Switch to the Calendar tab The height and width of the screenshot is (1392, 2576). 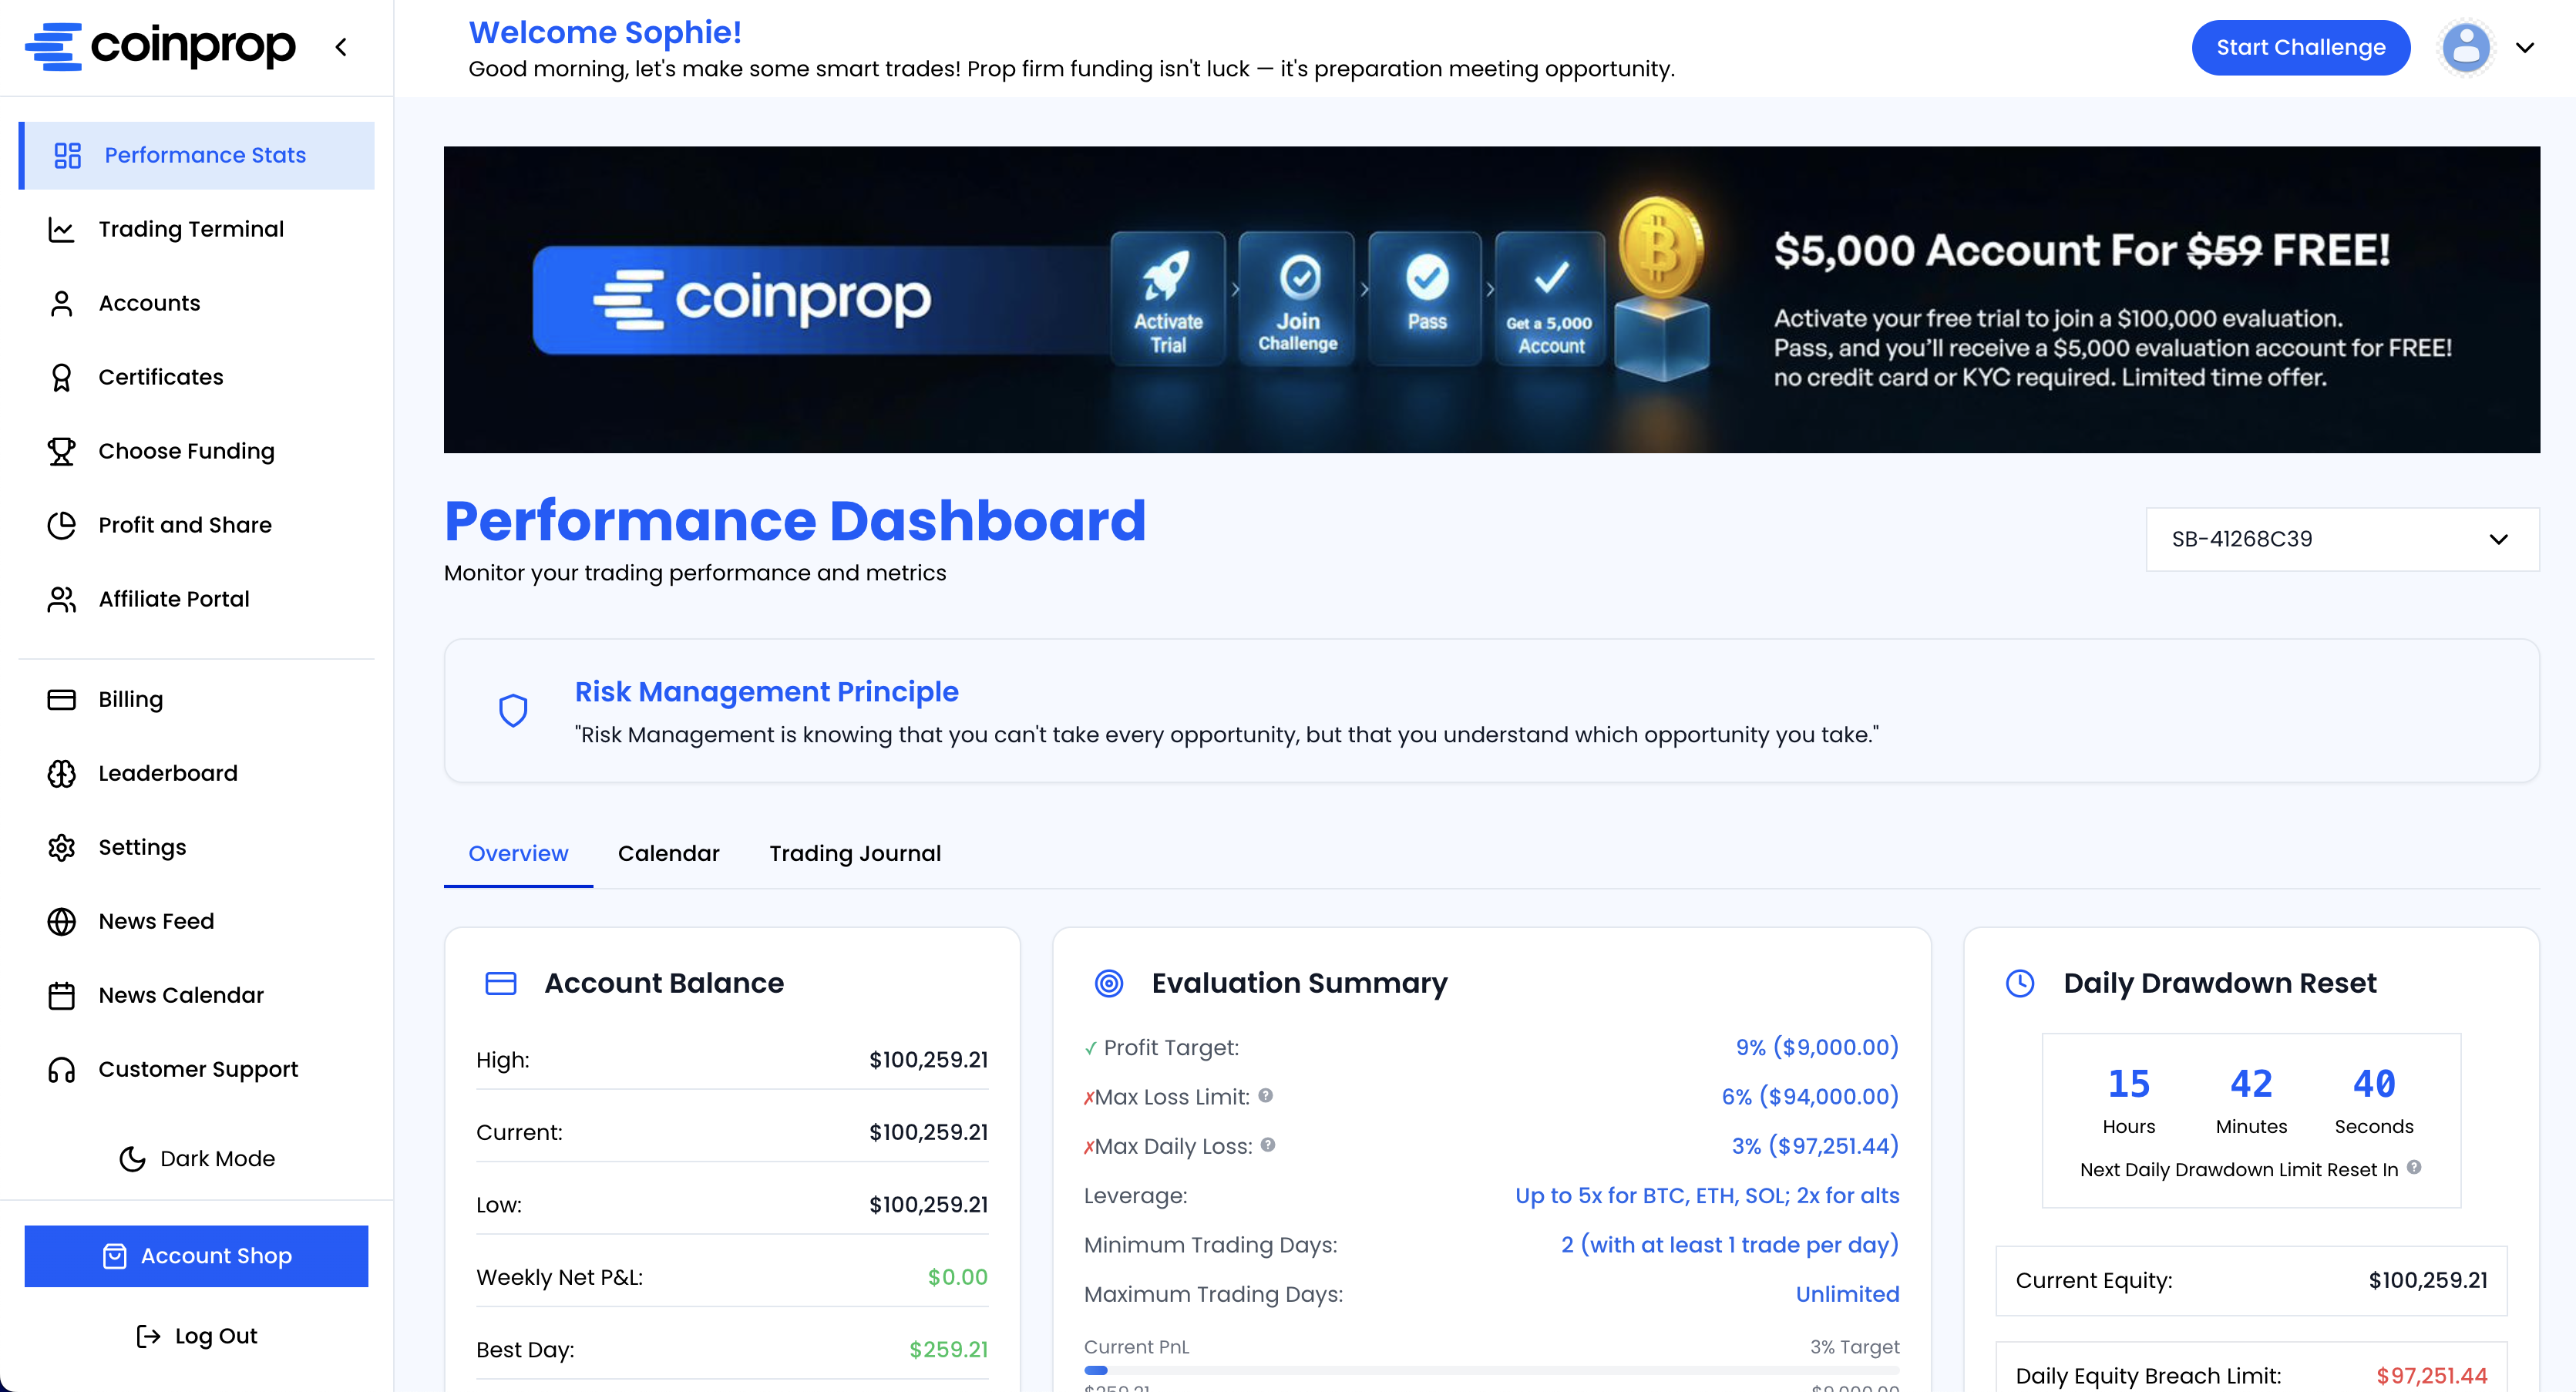tap(668, 853)
